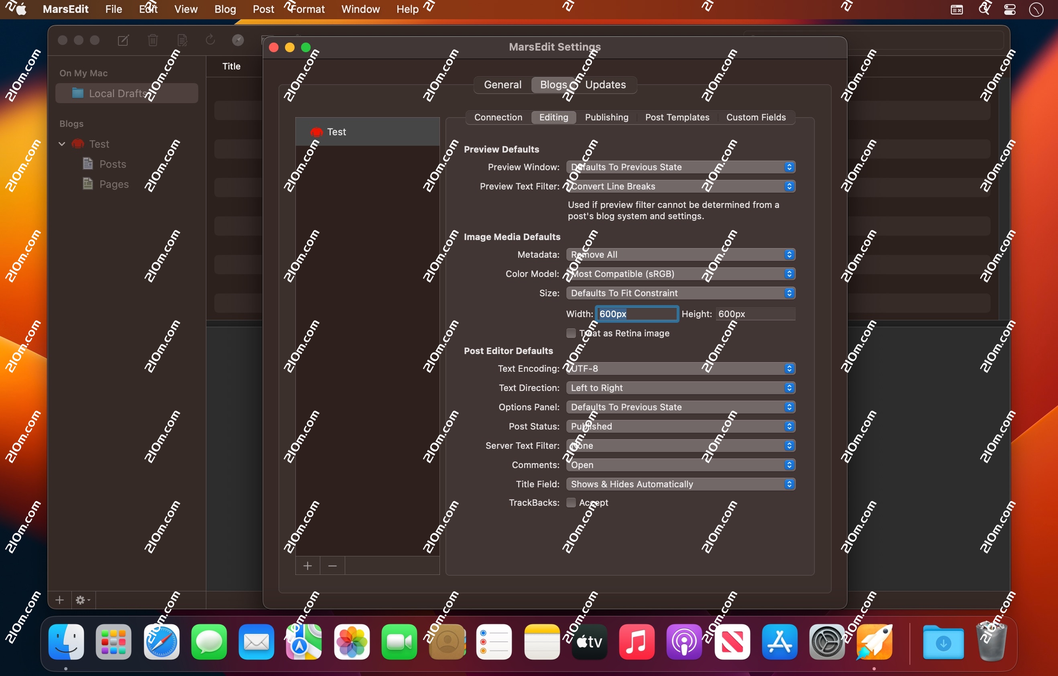Enable Accept for TrackBacks

(x=571, y=503)
